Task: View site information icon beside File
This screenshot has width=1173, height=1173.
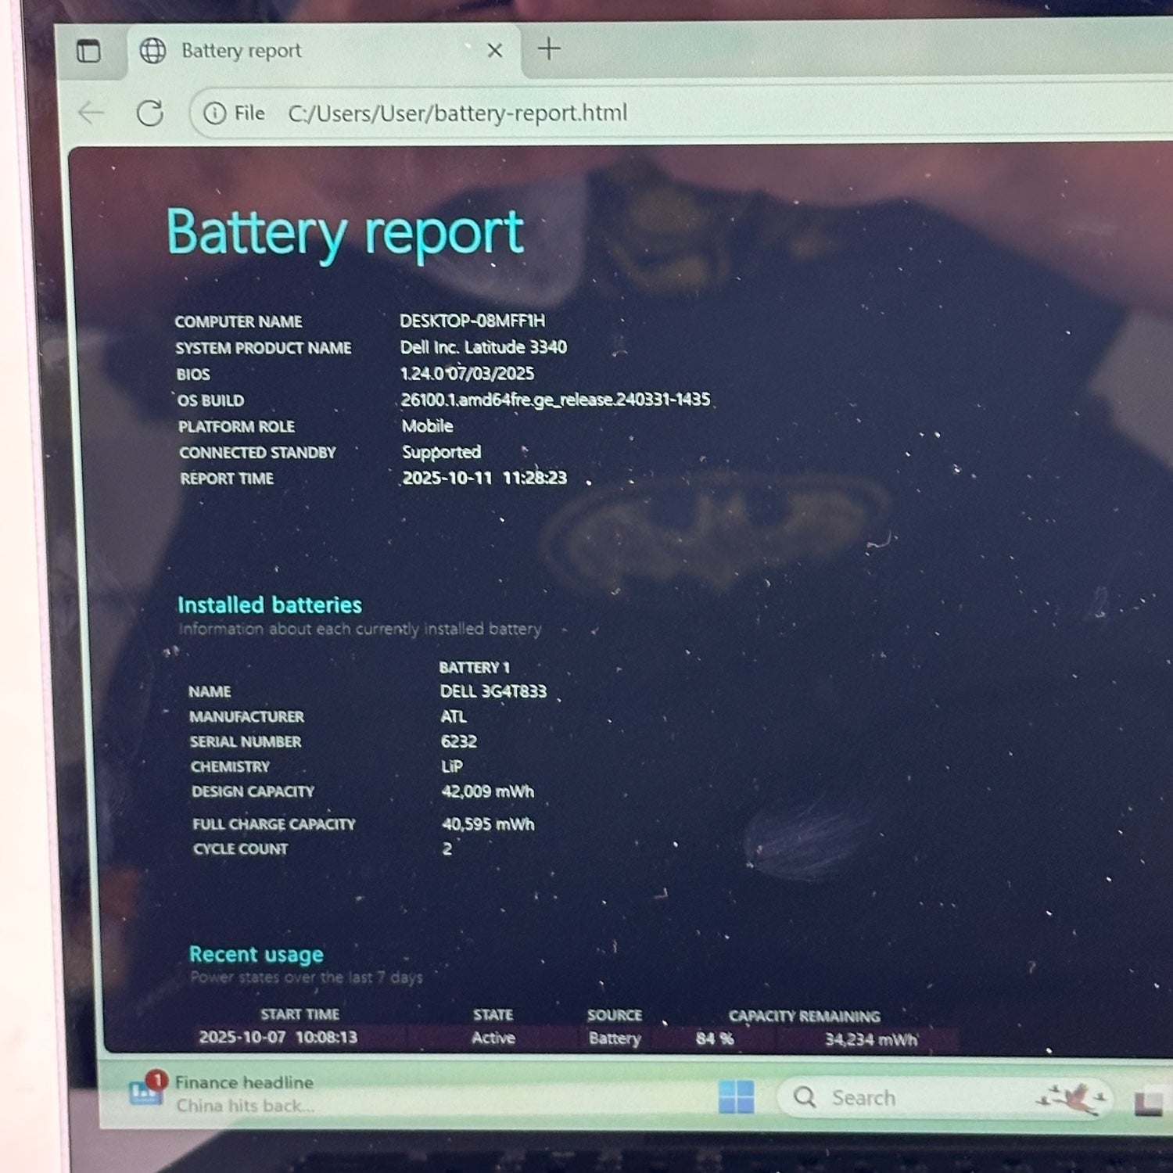Action: 214,114
